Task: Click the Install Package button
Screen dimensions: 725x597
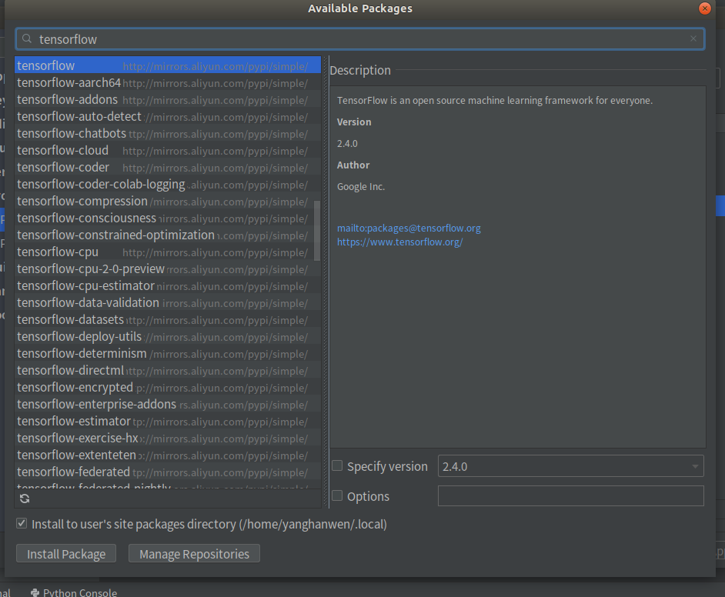Action: click(66, 554)
